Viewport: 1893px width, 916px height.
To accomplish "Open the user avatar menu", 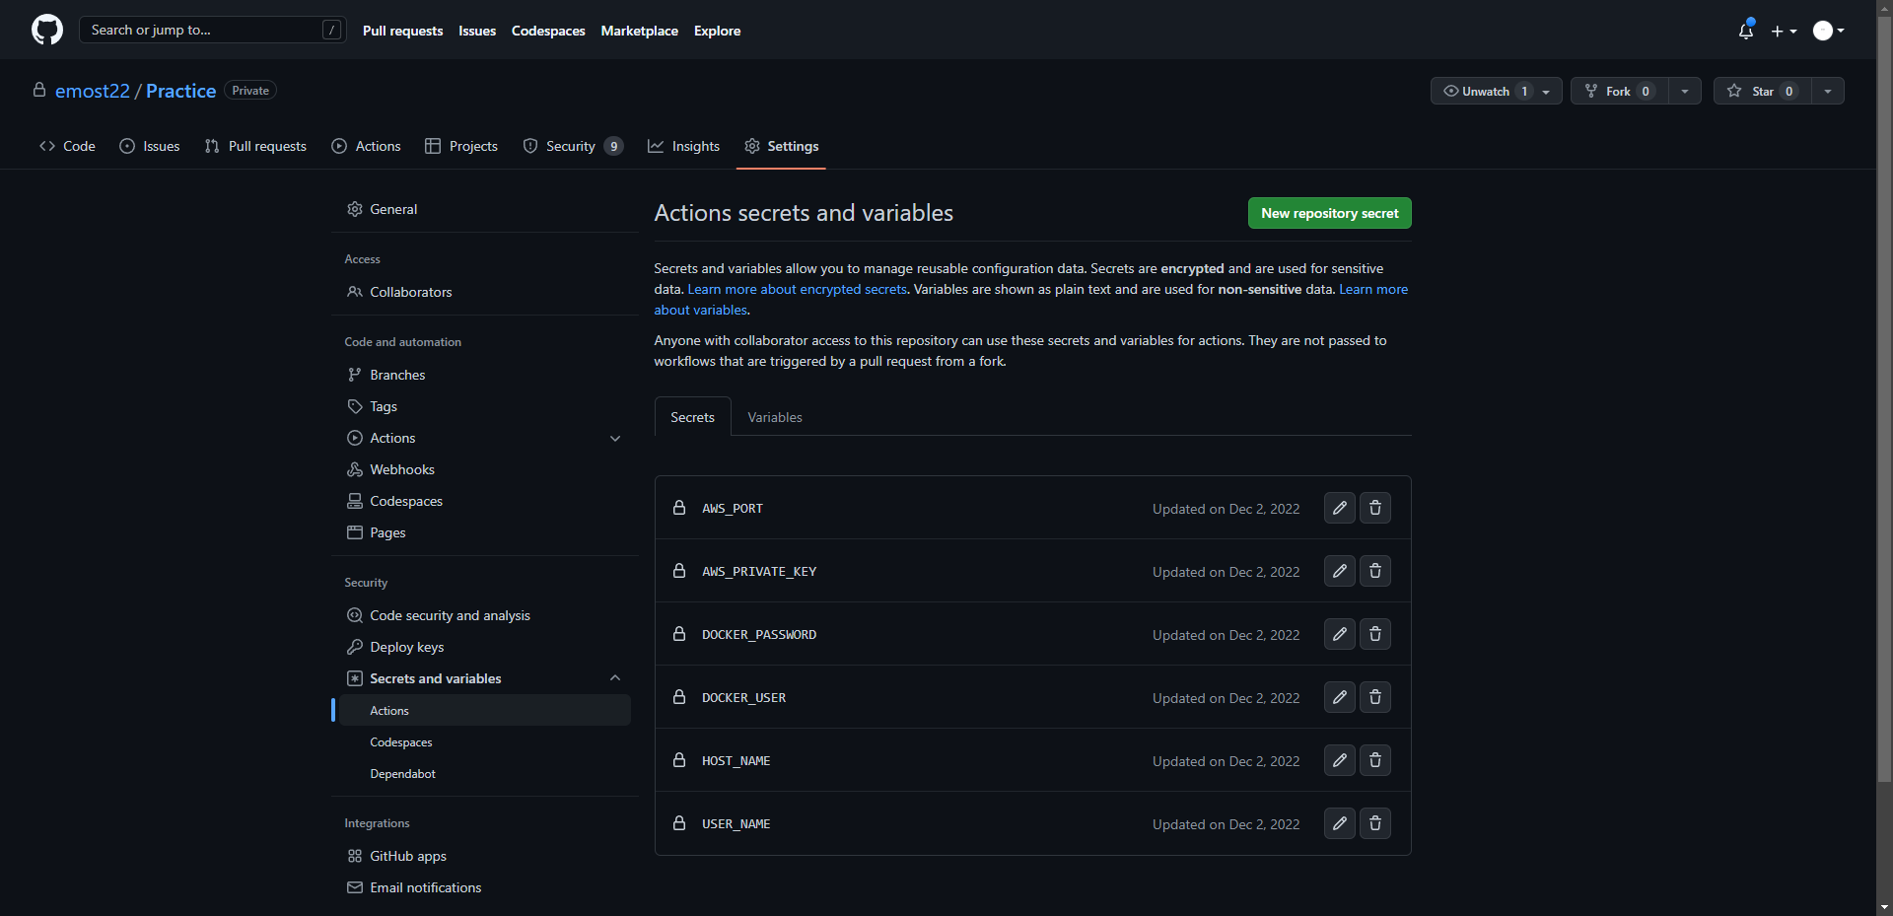I will coord(1829,31).
